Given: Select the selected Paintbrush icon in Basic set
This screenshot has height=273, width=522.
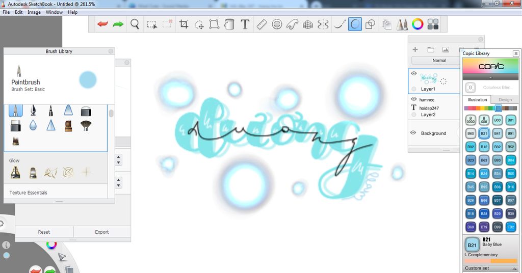Looking at the screenshot, I should 15,110.
